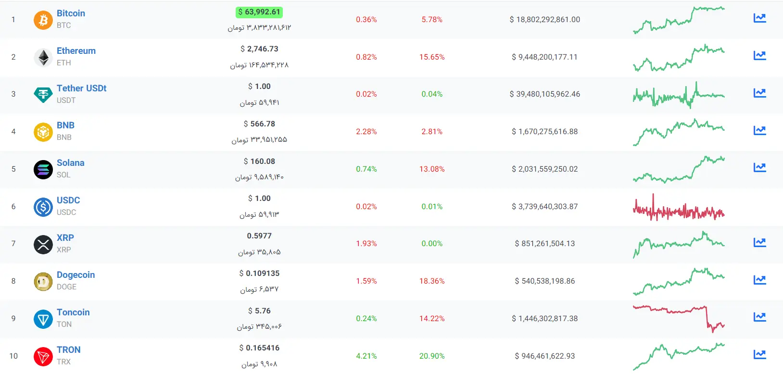Open chart icon for Tether USDt row

click(759, 93)
